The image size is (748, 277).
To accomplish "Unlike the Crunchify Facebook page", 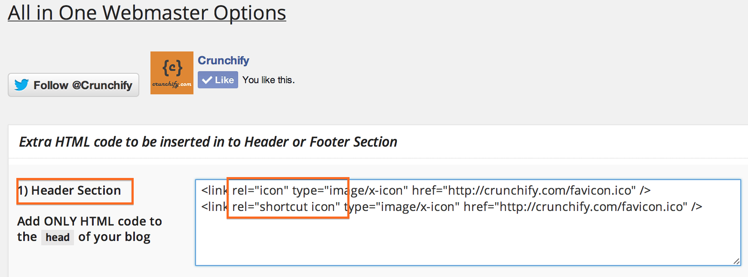I will click(218, 79).
